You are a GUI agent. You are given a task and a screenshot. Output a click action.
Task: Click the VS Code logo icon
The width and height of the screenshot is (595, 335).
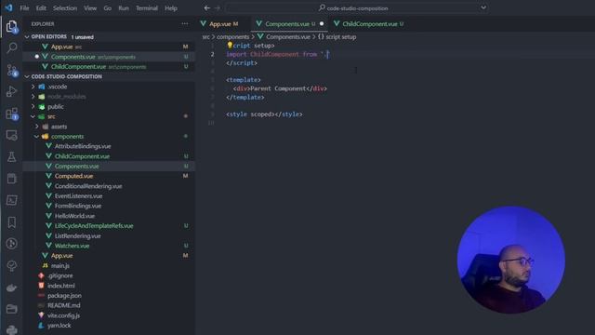tap(8, 7)
